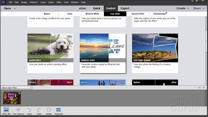Open the Window menu
This screenshot has height=117, width=208.
coord(75,2)
